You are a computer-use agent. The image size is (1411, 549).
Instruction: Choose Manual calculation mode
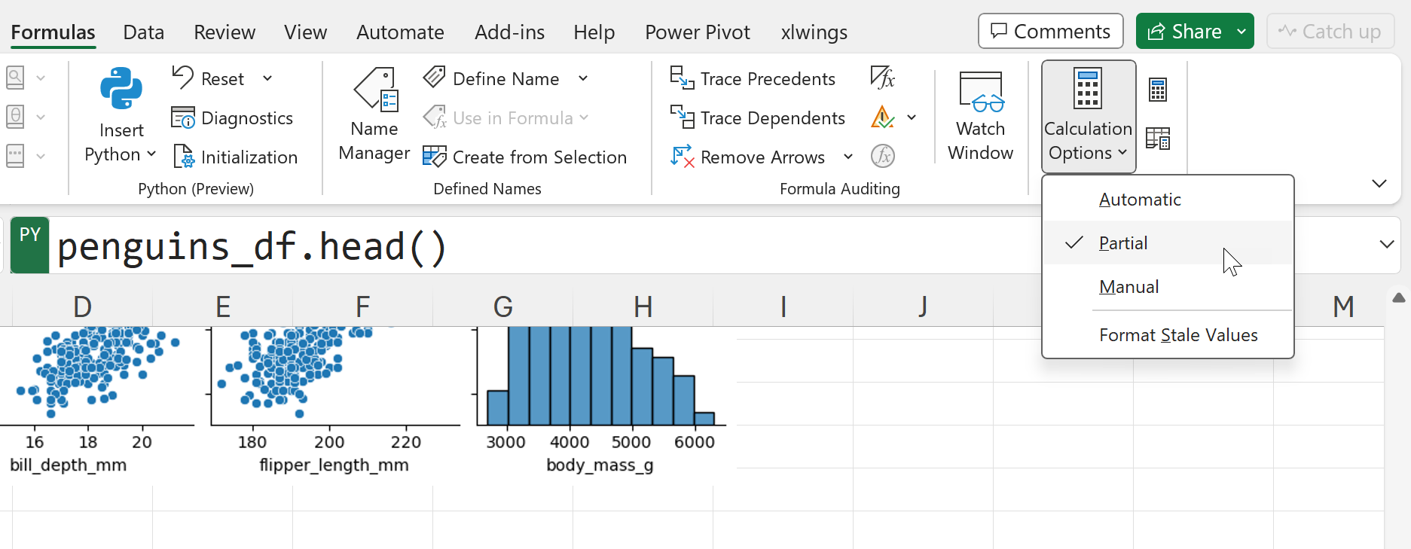pos(1128,287)
